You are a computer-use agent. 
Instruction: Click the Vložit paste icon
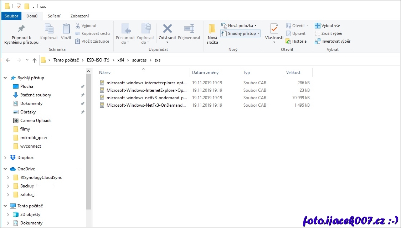pos(66,29)
